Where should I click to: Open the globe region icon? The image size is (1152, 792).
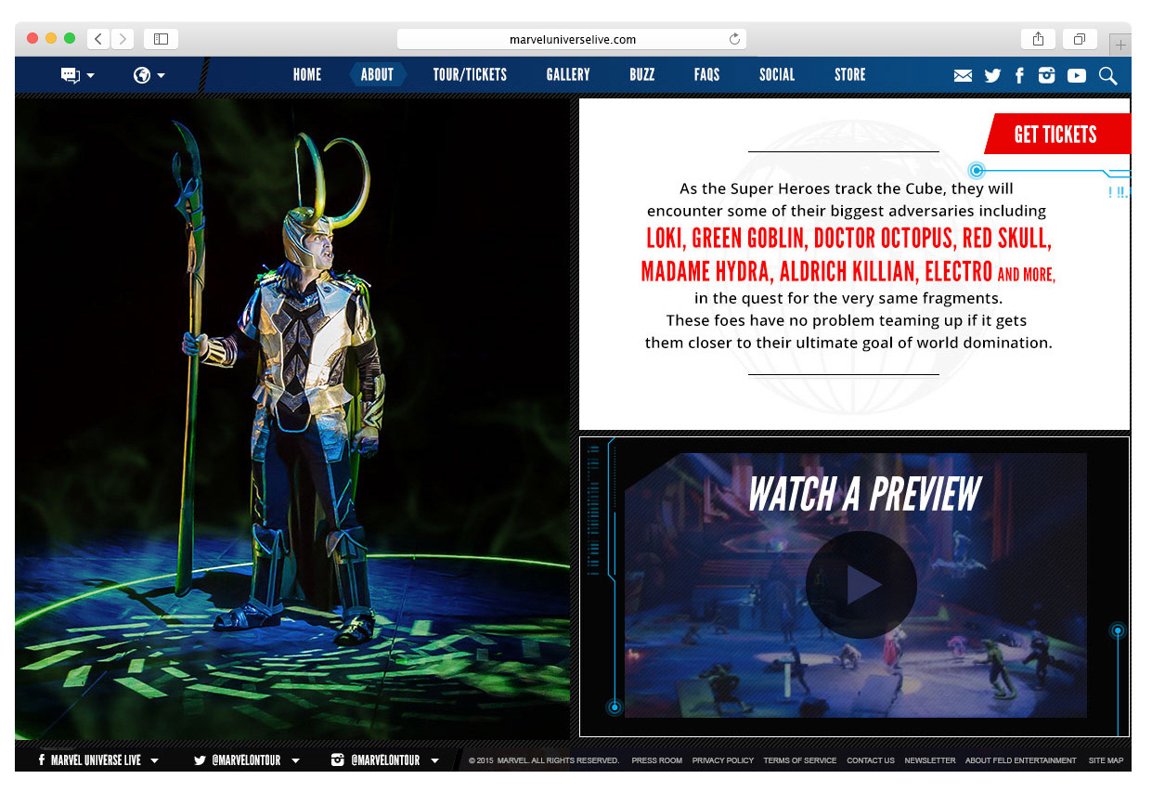(142, 75)
